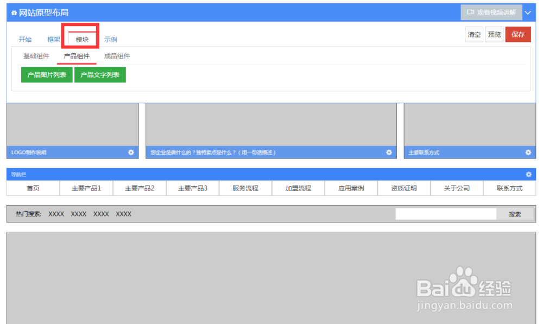The height and width of the screenshot is (324, 543).
Task: Open 应用案例 navigation item
Action: [351, 188]
